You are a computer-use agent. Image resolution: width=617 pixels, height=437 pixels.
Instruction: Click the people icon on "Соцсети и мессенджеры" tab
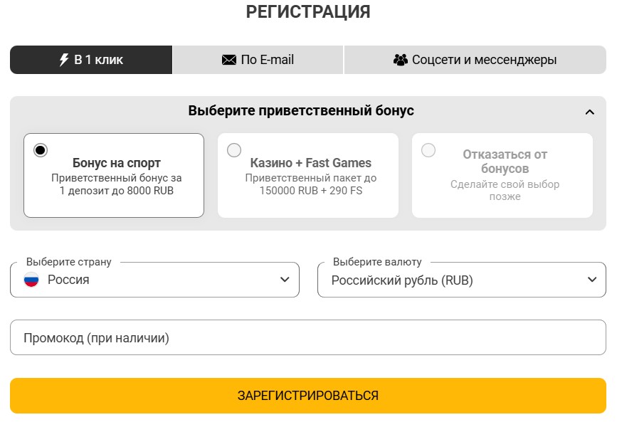(x=400, y=60)
